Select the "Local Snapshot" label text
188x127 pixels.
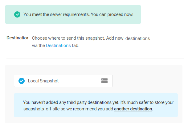[43, 81]
